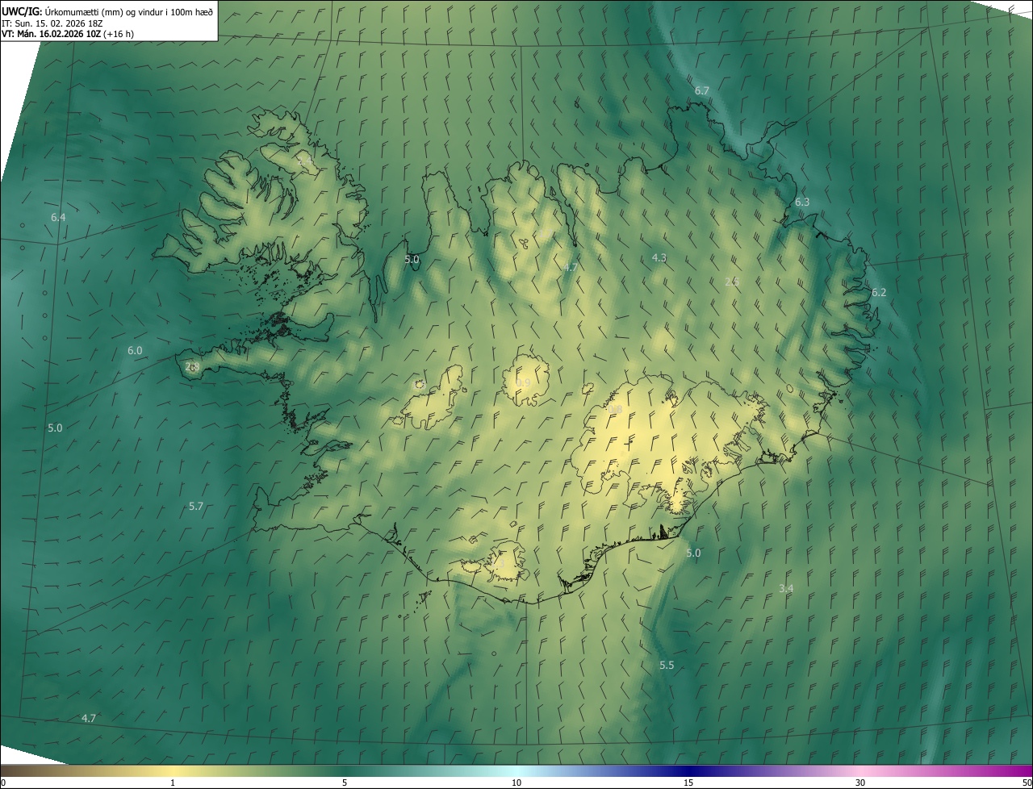
Task: Select the 30 tick on the color scale
Action: coord(860,783)
